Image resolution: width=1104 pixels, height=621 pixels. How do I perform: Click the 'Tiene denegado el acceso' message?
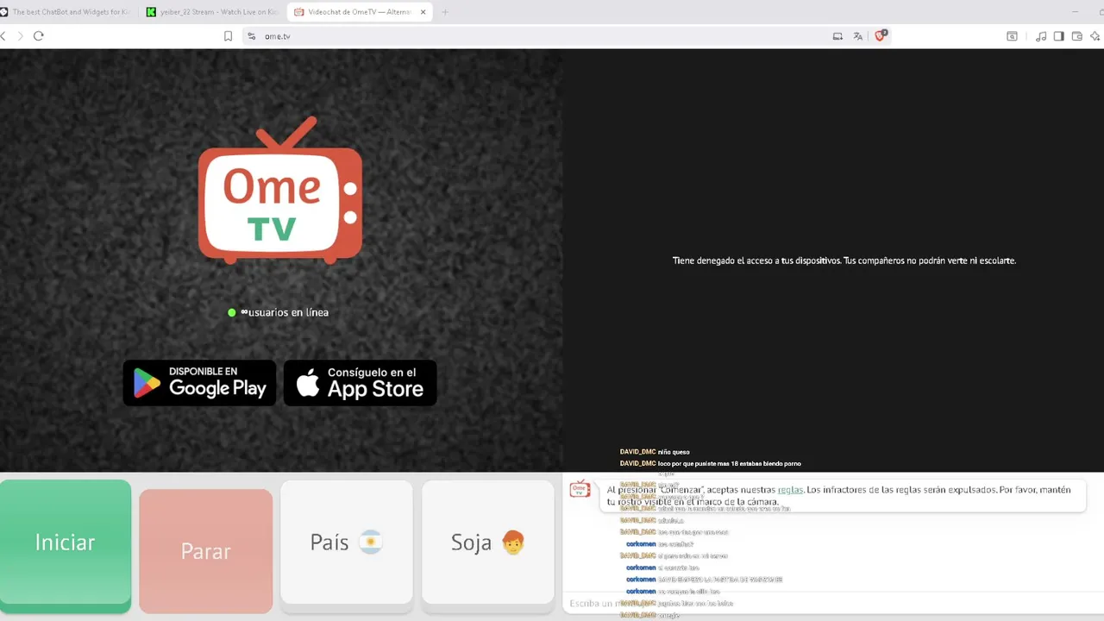click(844, 260)
